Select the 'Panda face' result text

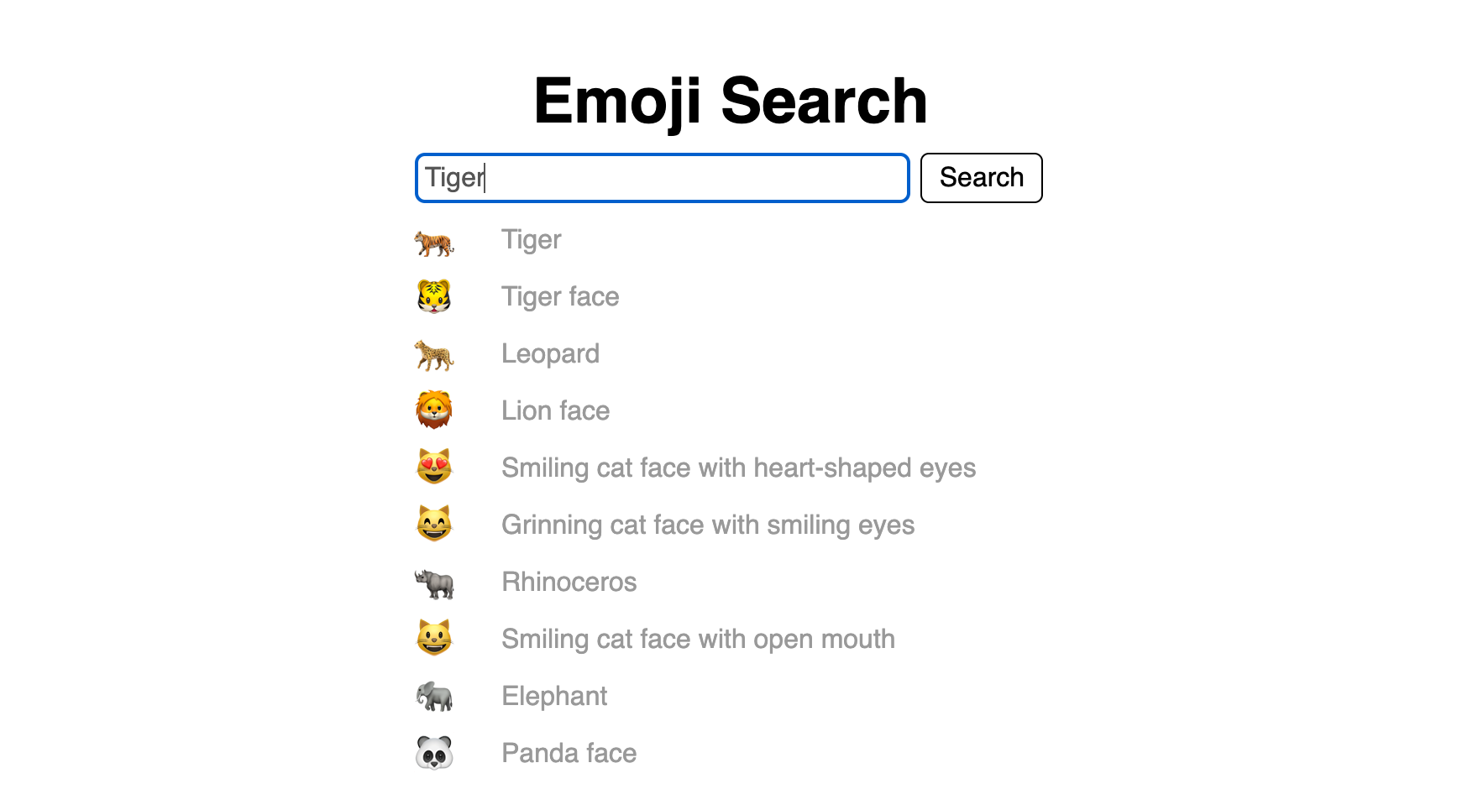(x=569, y=753)
